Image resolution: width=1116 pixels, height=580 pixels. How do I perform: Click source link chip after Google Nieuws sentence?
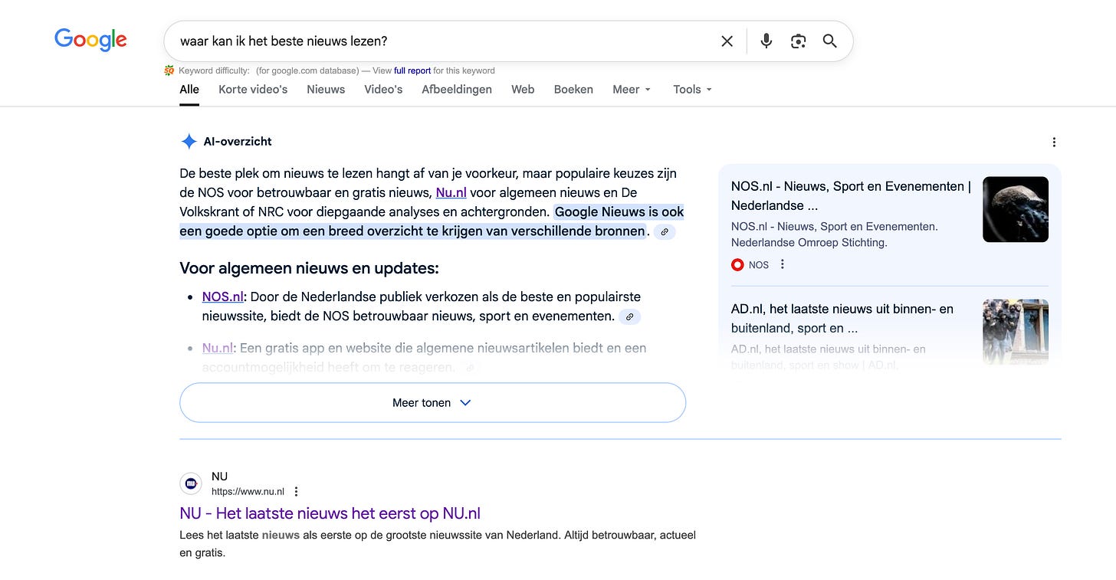coord(665,231)
